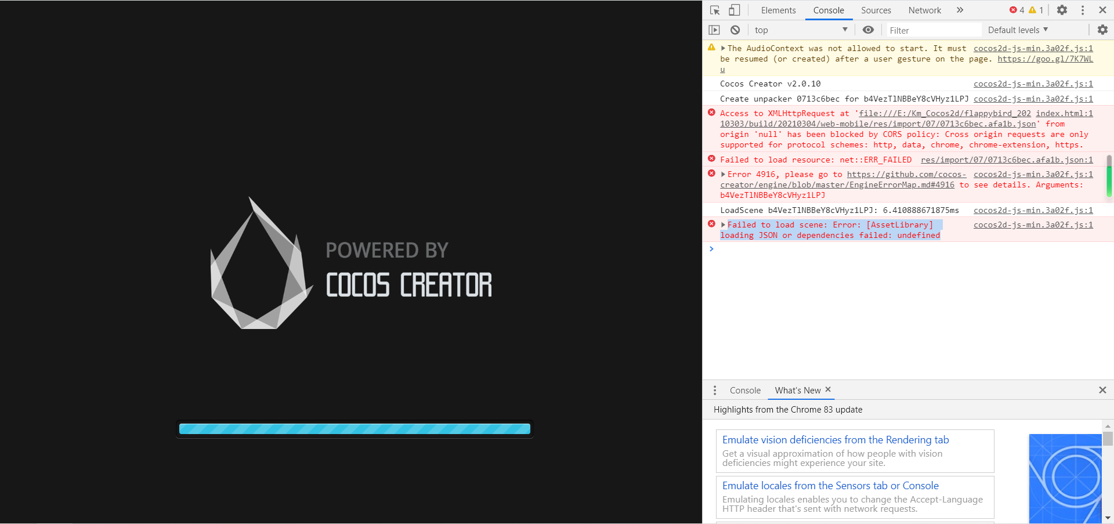Close the bottom drawer
This screenshot has width=1114, height=524.
pos(1102,390)
